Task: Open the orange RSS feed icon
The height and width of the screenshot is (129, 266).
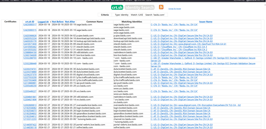Action: pyautogui.click(x=161, y=7)
